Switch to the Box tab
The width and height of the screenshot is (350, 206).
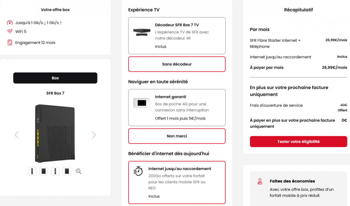(55, 78)
